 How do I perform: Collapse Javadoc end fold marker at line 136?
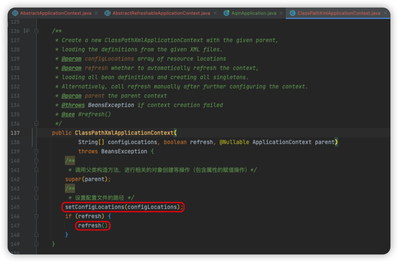(36, 123)
